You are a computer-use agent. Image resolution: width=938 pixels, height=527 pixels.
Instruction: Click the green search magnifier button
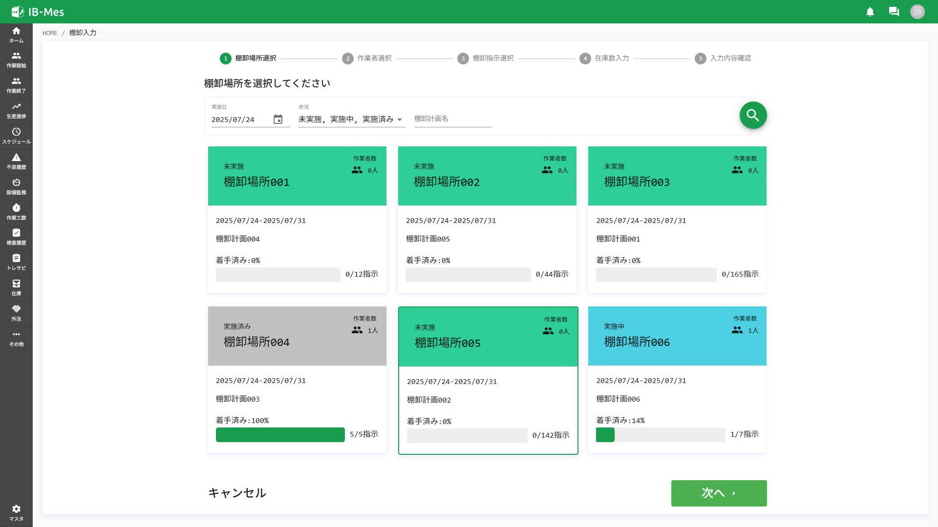tap(753, 115)
